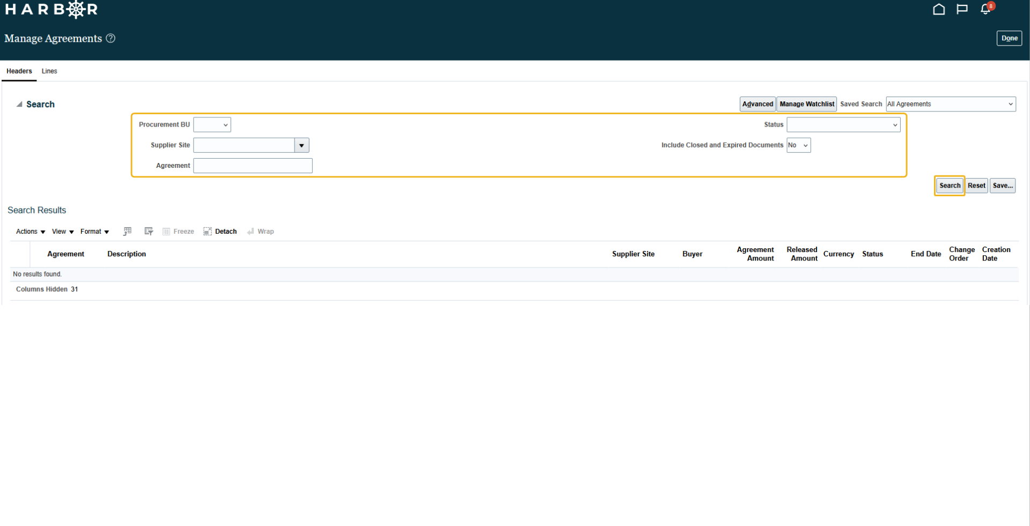Collapse the Search section triangle
The width and height of the screenshot is (1030, 526).
(x=19, y=105)
